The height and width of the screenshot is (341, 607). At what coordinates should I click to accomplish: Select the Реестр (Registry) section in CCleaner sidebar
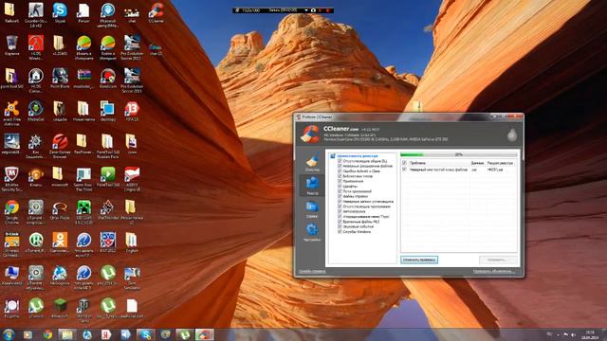(x=312, y=186)
